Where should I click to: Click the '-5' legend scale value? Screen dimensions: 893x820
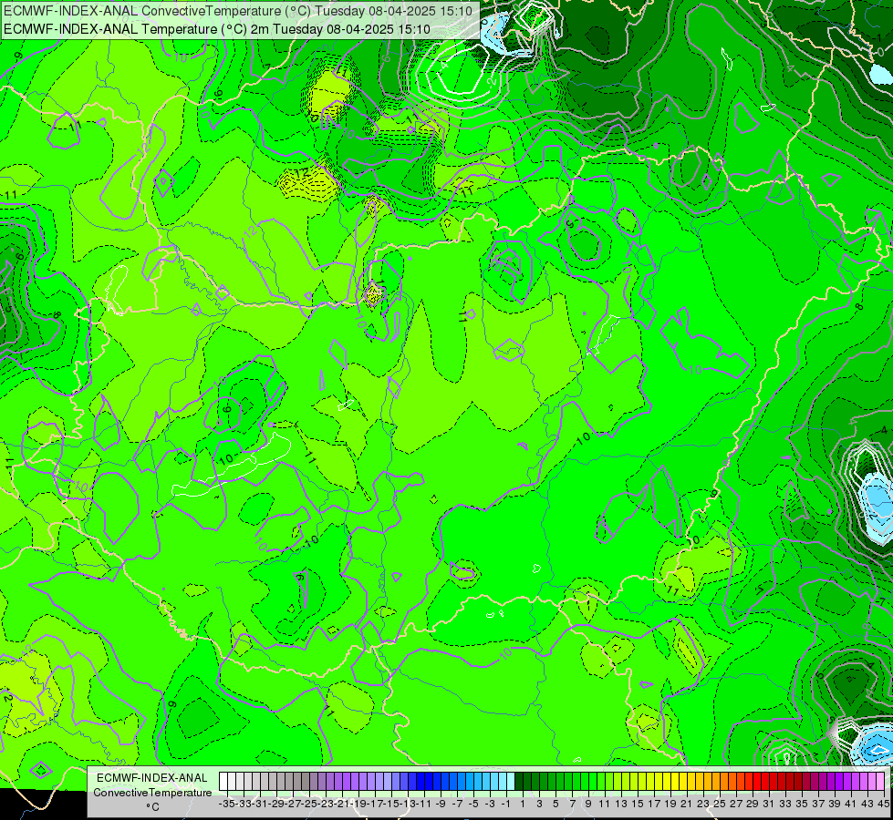pos(473,804)
